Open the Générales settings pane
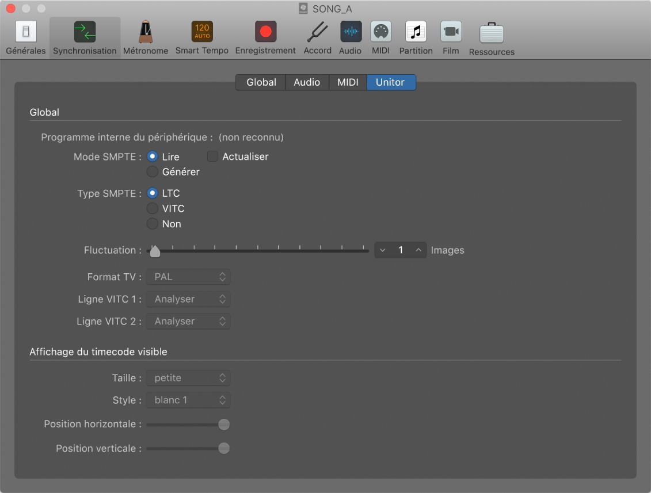The height and width of the screenshot is (493, 651). (x=26, y=38)
